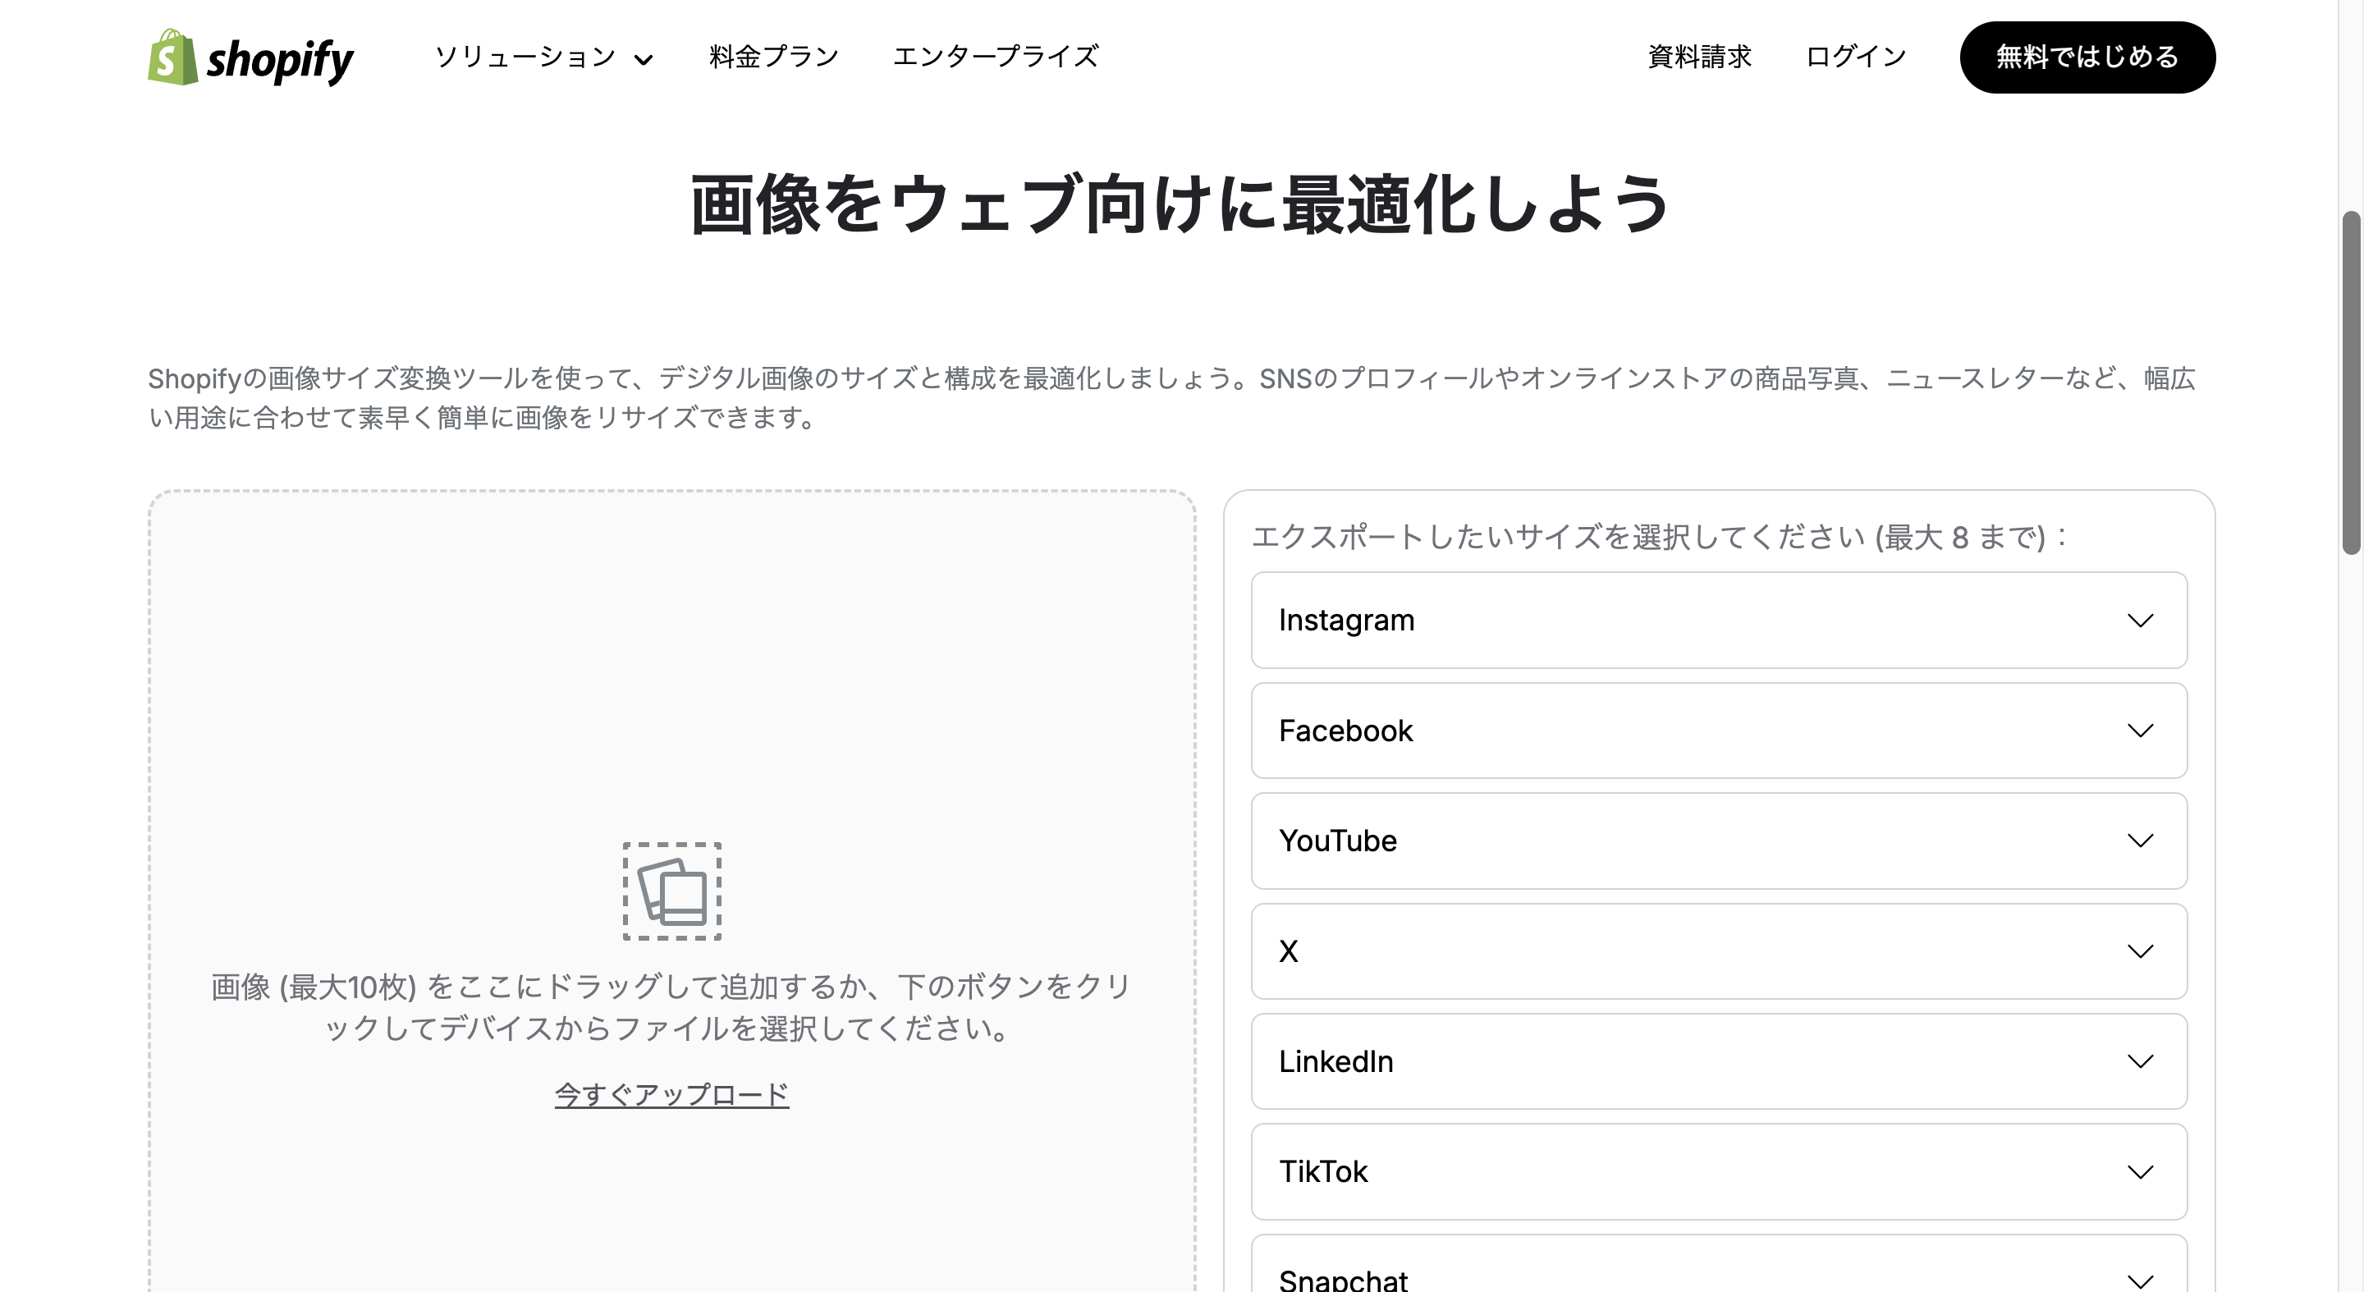Go to 料金プラン page
This screenshot has width=2364, height=1292.
click(773, 57)
